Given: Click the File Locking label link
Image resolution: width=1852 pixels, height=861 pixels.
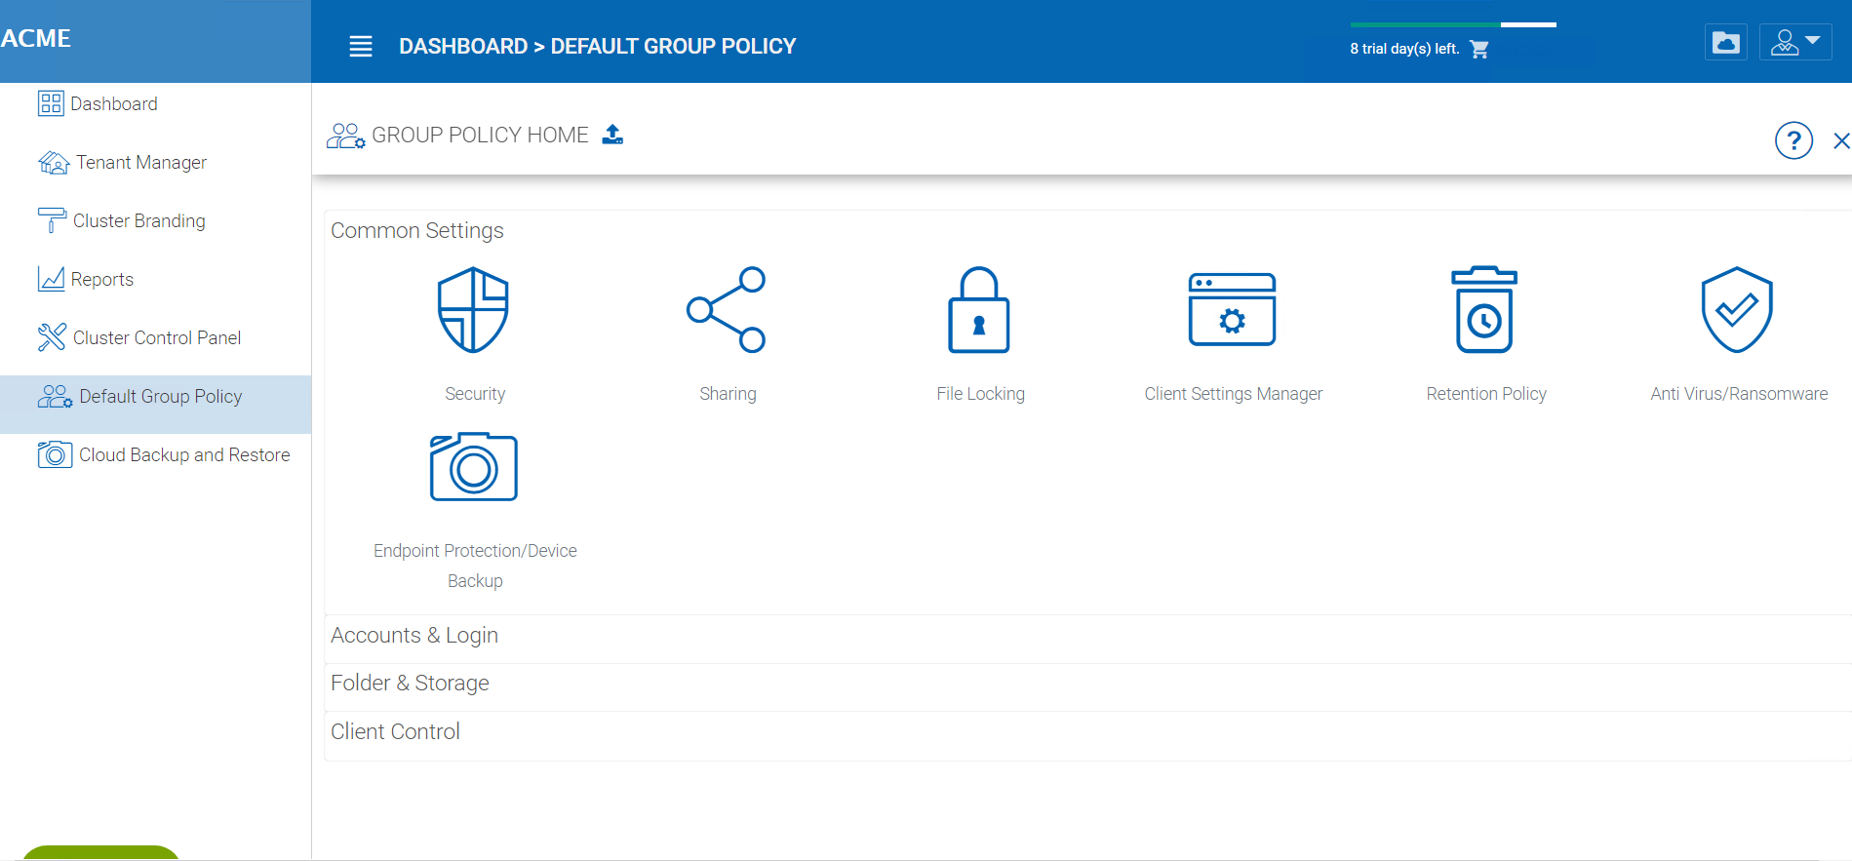Looking at the screenshot, I should click(x=980, y=394).
